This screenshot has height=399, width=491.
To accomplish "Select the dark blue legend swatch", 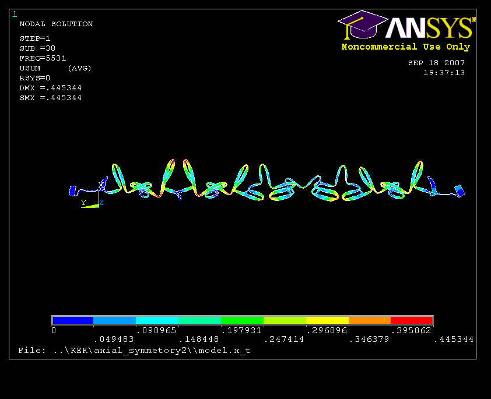I will (x=73, y=320).
